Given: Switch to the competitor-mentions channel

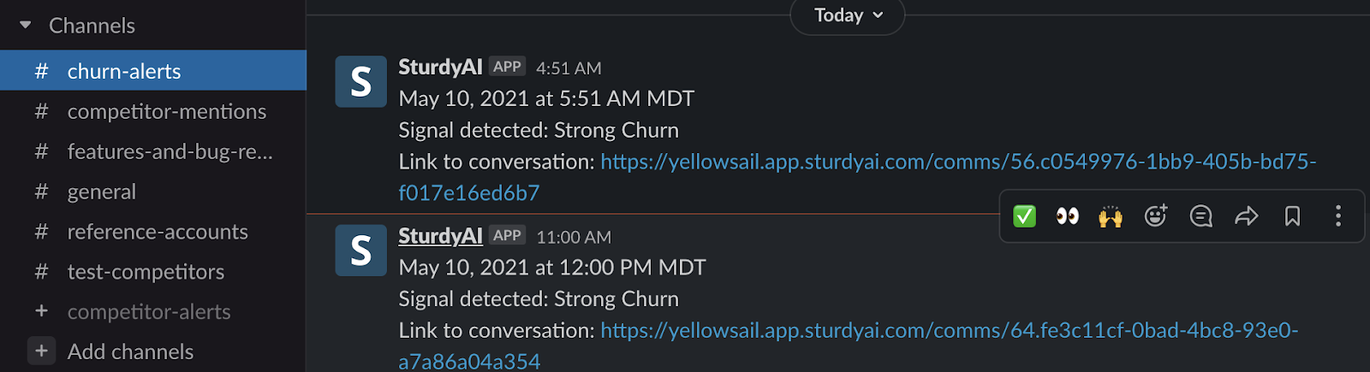Looking at the screenshot, I should [167, 111].
